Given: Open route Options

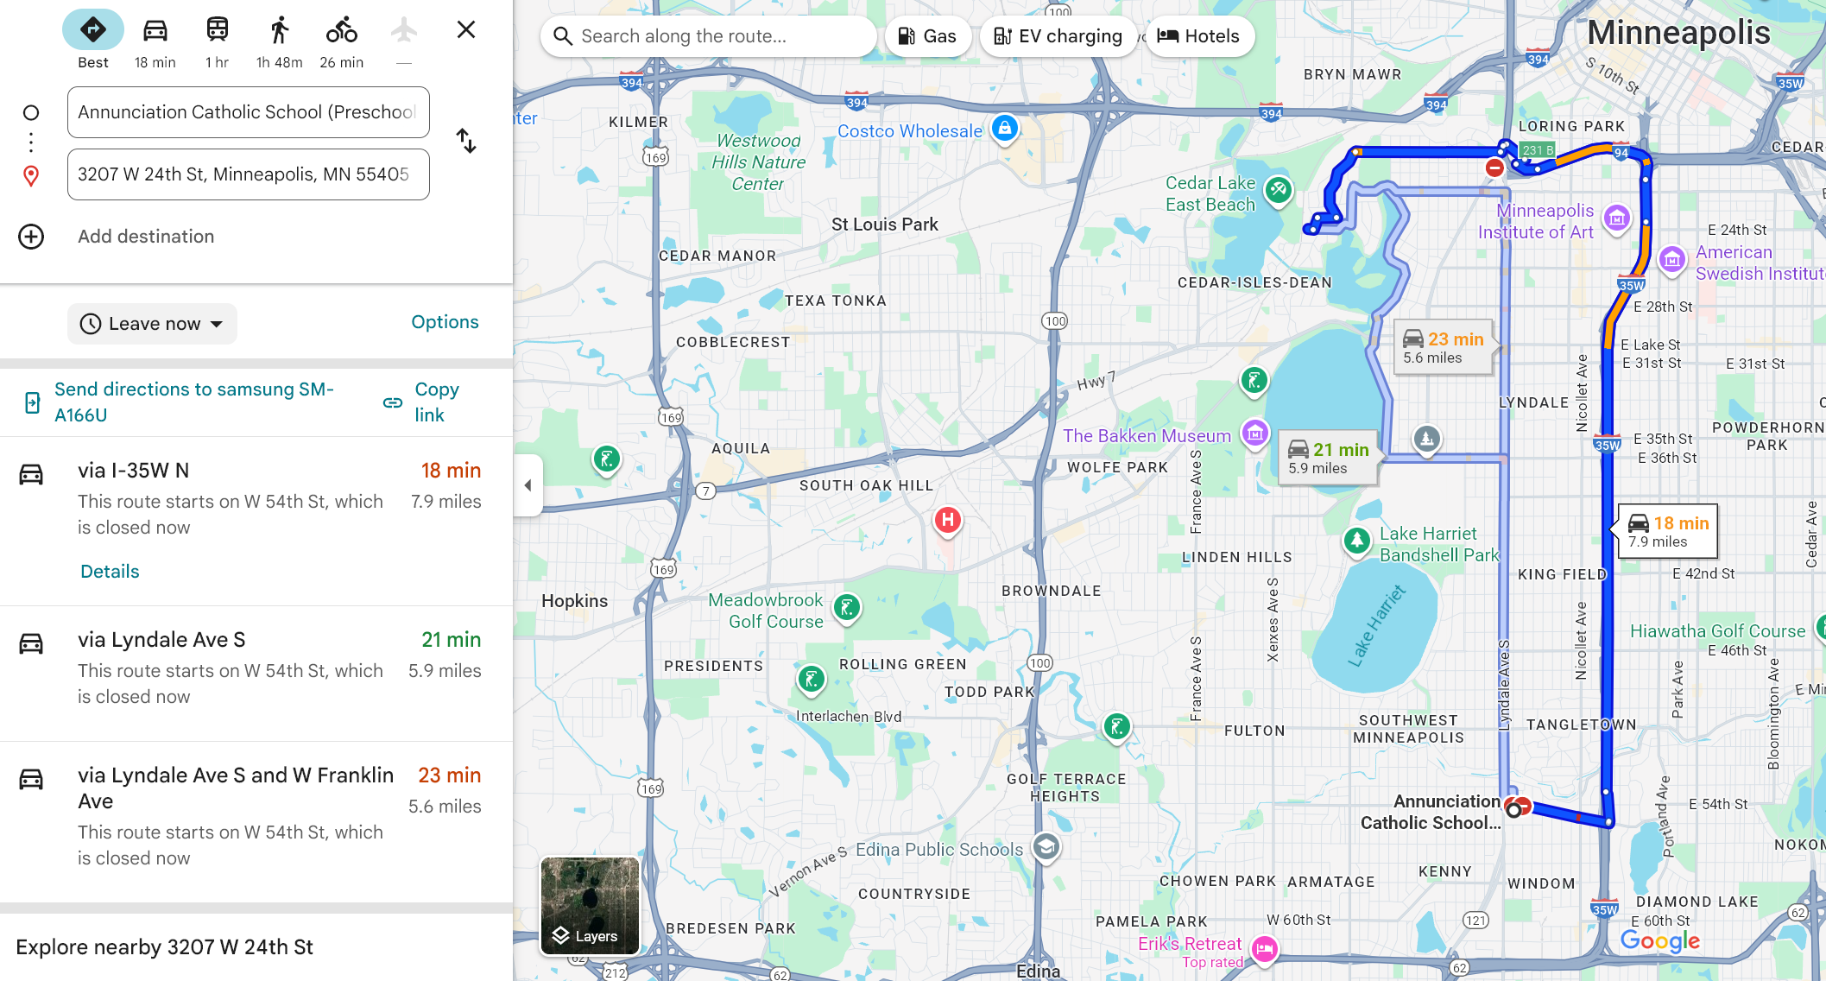Looking at the screenshot, I should (x=445, y=322).
